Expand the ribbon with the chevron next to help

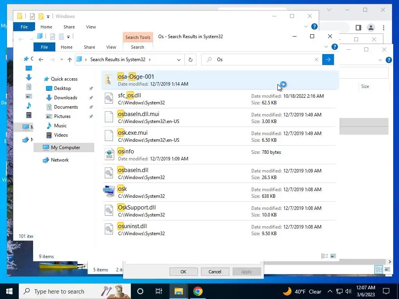326,47
